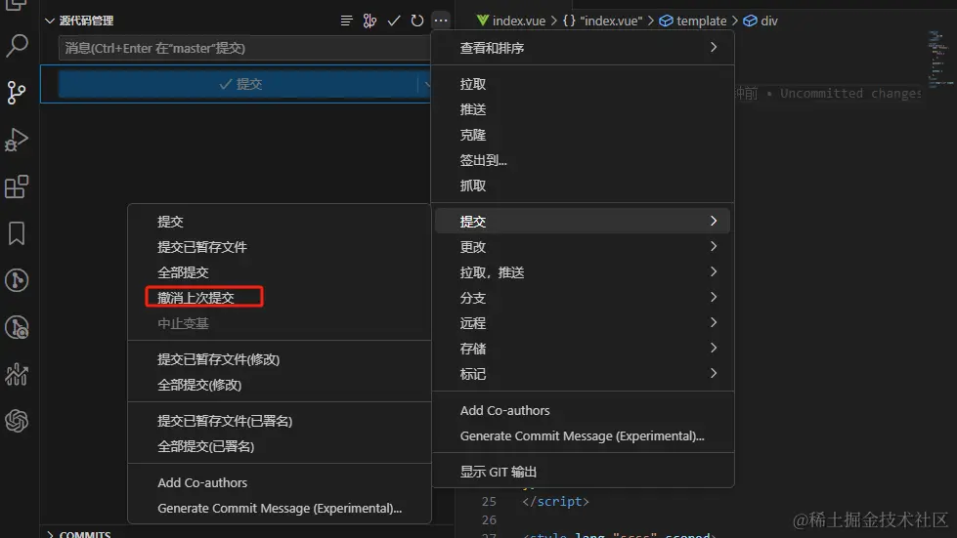957x538 pixels.
Task: Open the ChatGPT extension icon
Action: [17, 421]
